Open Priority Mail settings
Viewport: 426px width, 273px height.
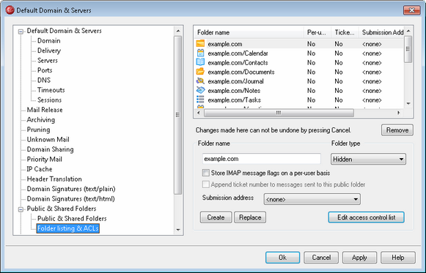[x=44, y=159]
